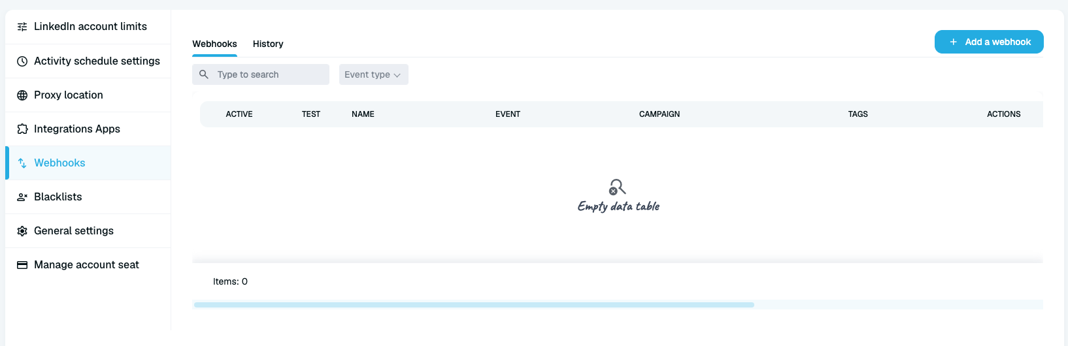The image size is (1068, 346).
Task: Click the Add a webhook button
Action: 989,42
